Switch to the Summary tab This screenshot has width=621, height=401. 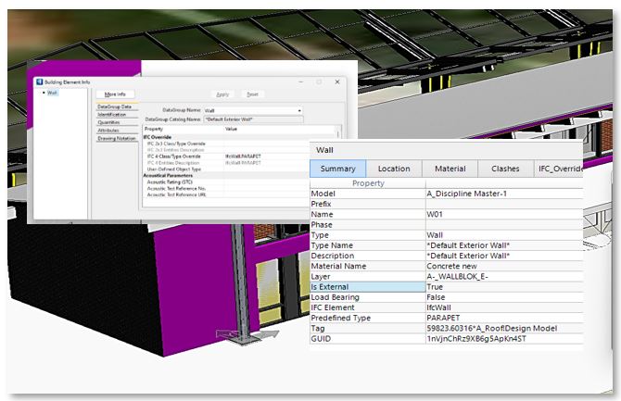[x=337, y=169]
